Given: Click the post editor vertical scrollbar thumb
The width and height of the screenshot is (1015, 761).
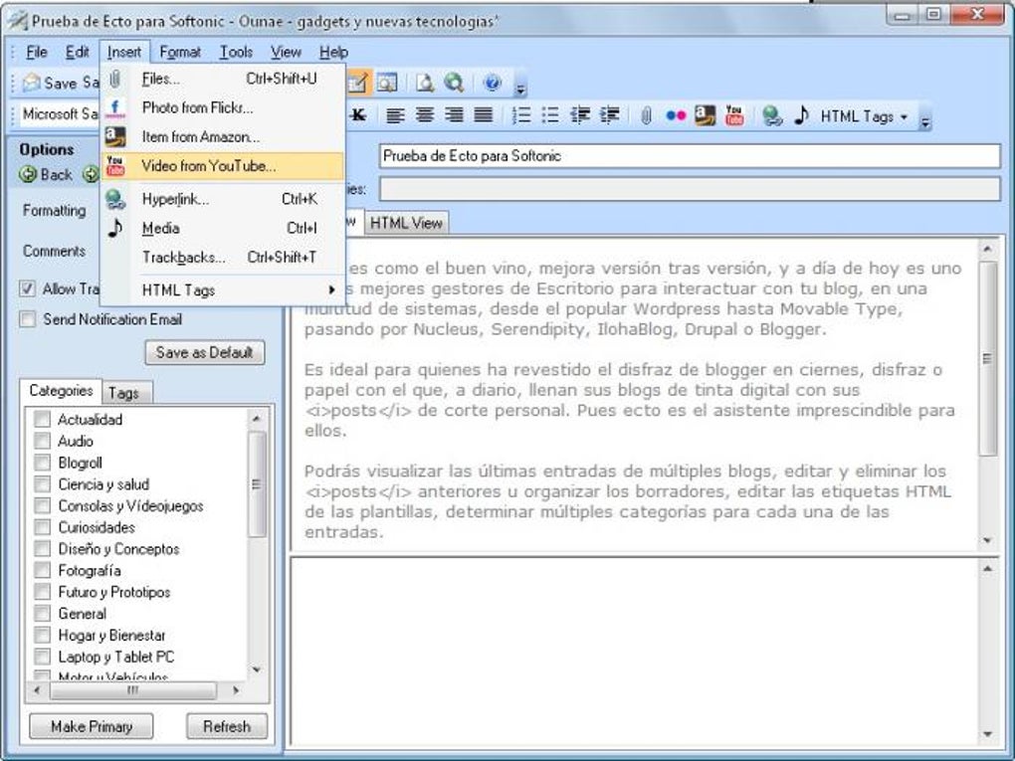Looking at the screenshot, I should pos(987,358).
